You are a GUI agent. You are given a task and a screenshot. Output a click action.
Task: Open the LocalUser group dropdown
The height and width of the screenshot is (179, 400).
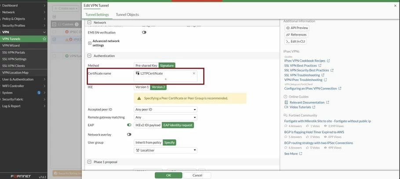(166, 150)
